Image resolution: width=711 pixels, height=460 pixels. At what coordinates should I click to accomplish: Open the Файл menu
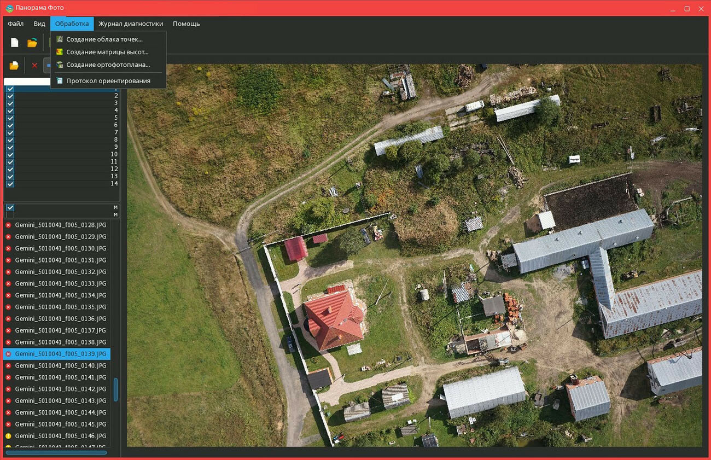[15, 24]
